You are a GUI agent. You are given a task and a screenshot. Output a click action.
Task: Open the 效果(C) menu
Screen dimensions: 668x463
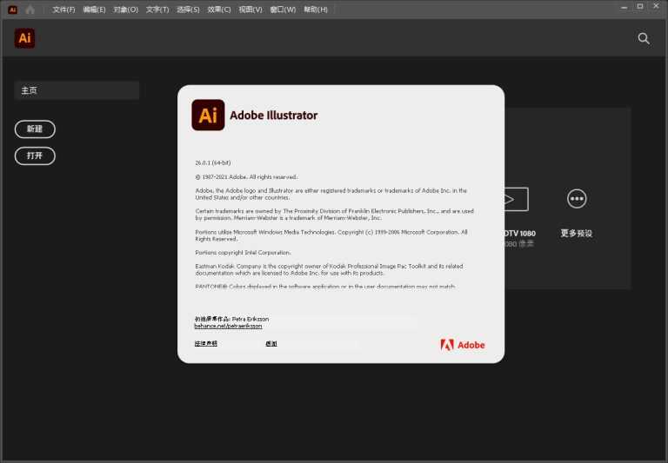[x=219, y=10]
